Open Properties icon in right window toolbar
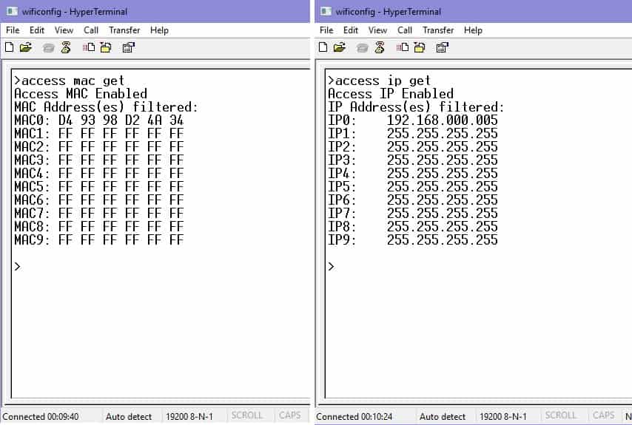 point(443,47)
